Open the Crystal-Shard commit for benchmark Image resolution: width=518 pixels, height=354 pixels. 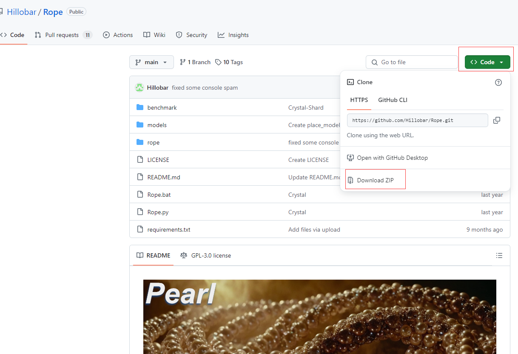[306, 108]
